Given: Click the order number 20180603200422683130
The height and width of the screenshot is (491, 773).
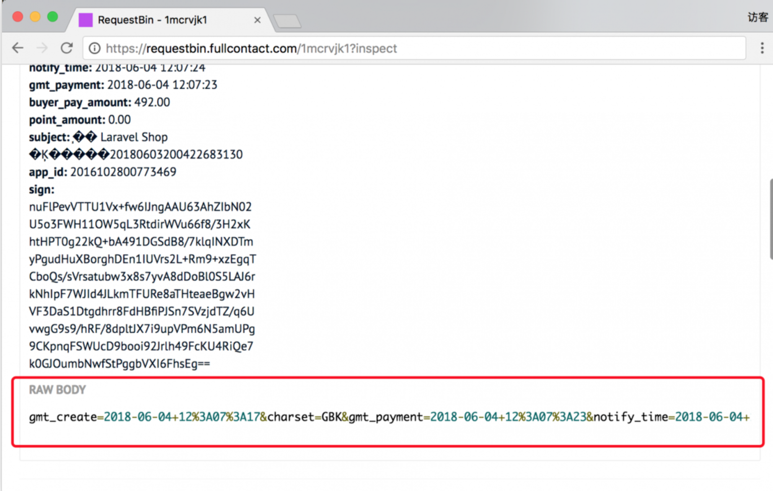Looking at the screenshot, I should click(x=176, y=154).
